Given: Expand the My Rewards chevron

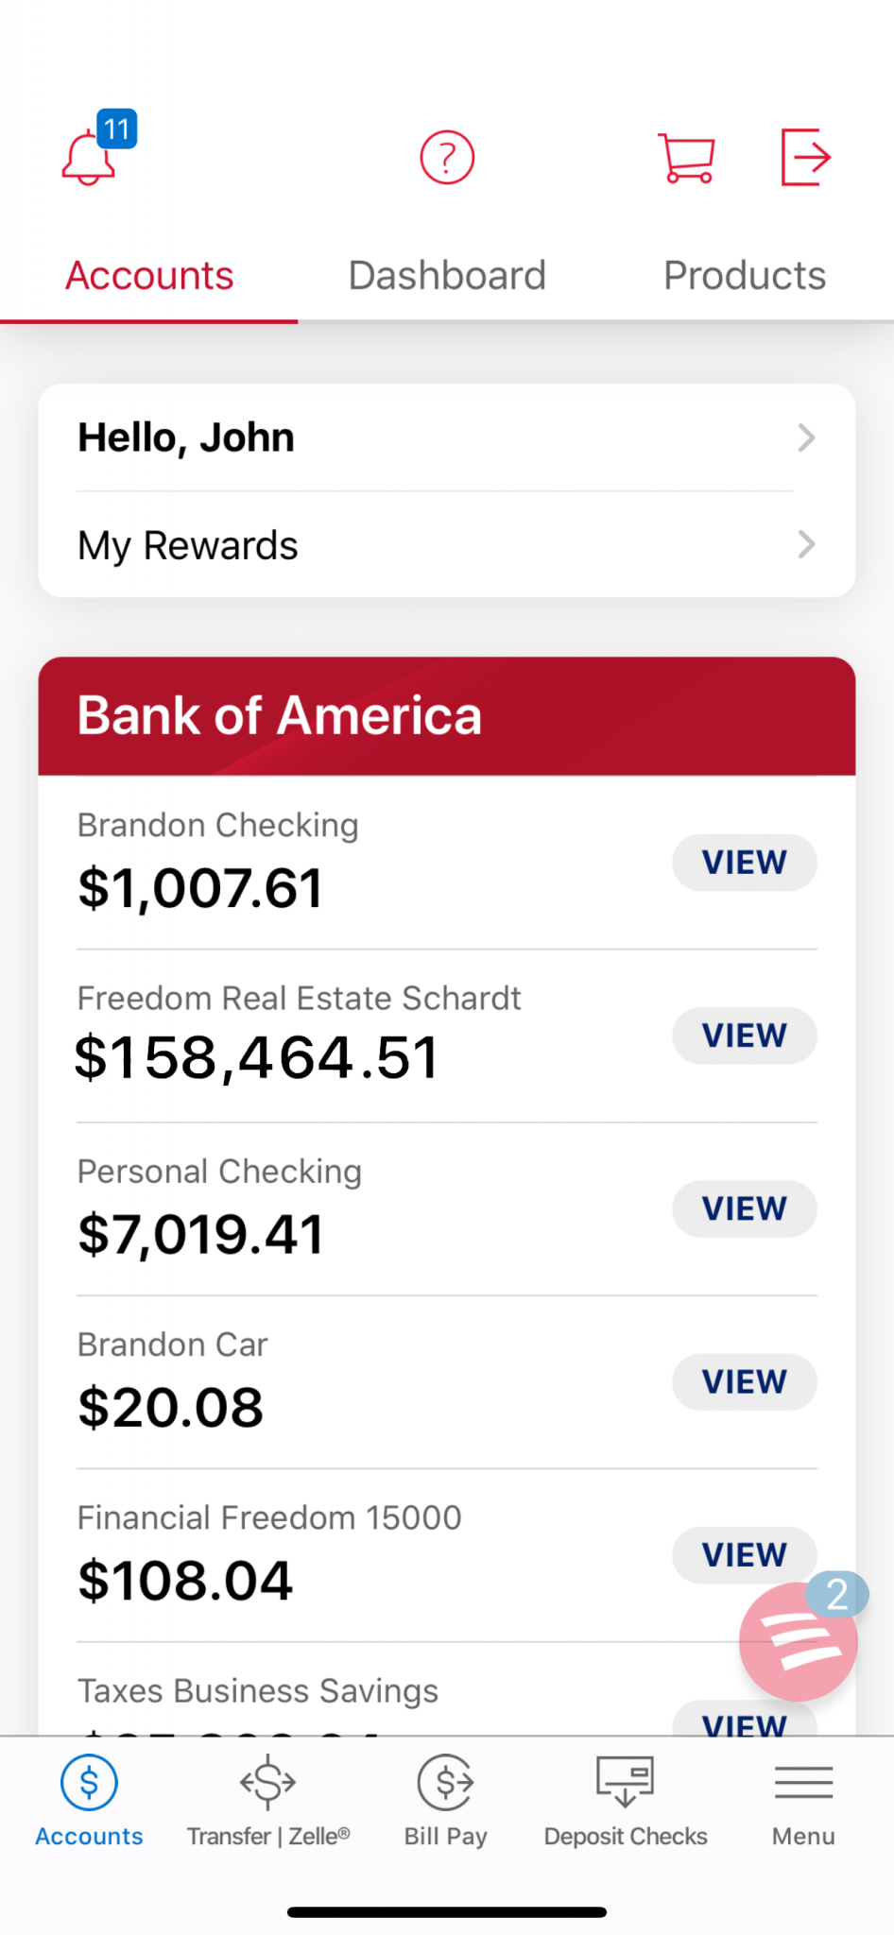Looking at the screenshot, I should (806, 544).
